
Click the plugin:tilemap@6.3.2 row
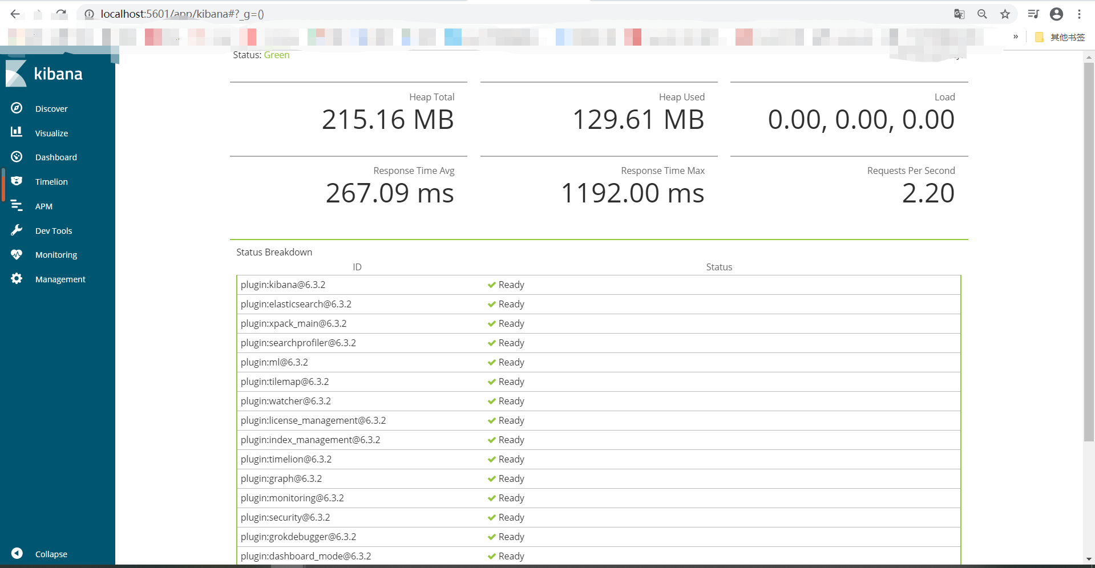pyautogui.click(x=599, y=382)
